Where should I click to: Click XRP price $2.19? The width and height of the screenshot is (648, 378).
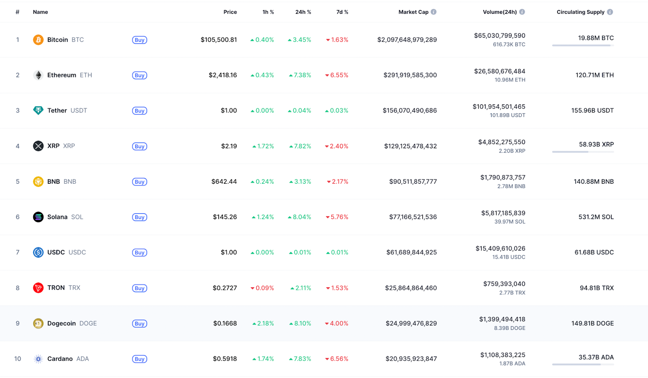click(x=229, y=146)
